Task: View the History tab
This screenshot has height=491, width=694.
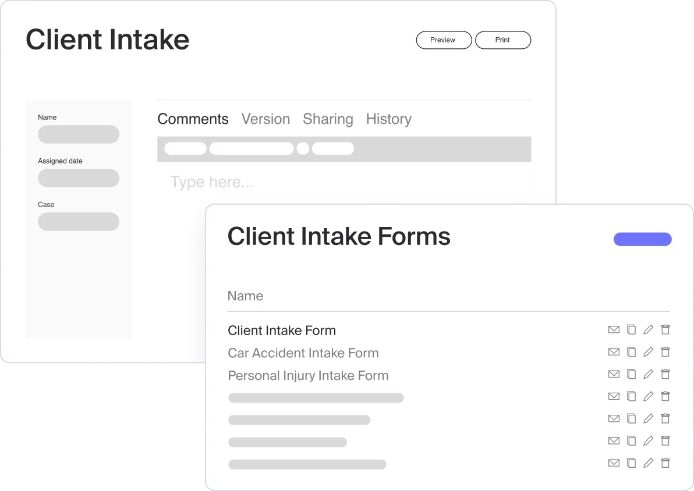Action: coord(388,119)
